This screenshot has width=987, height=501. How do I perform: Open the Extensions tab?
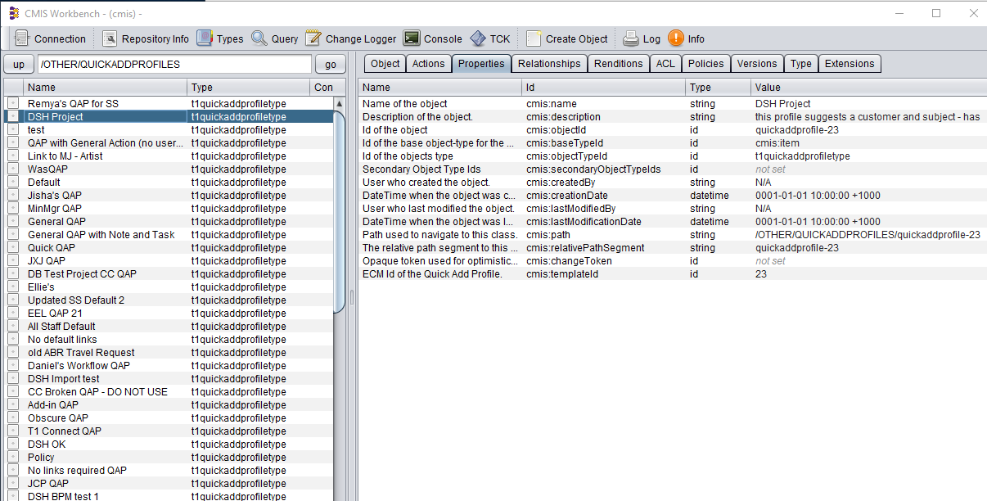850,64
